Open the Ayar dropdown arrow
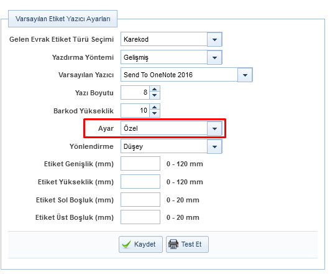The width and height of the screenshot is (330, 274). pos(214,128)
